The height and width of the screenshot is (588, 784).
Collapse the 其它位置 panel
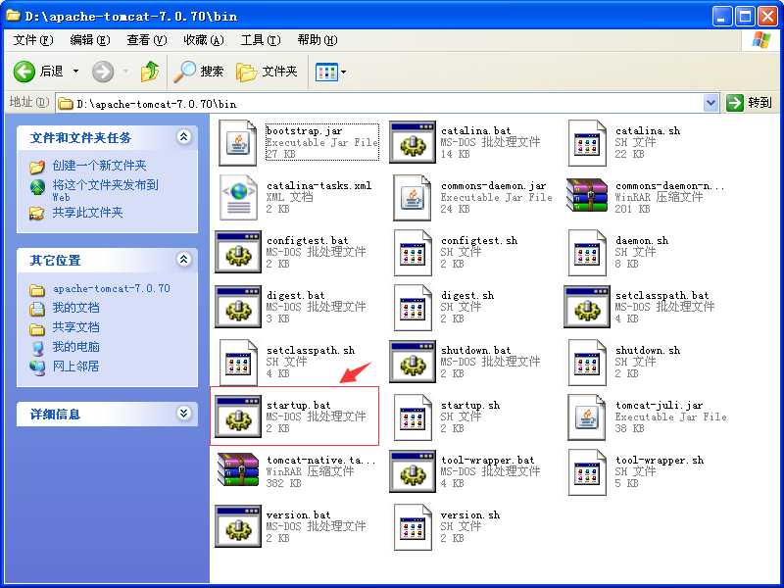point(184,259)
